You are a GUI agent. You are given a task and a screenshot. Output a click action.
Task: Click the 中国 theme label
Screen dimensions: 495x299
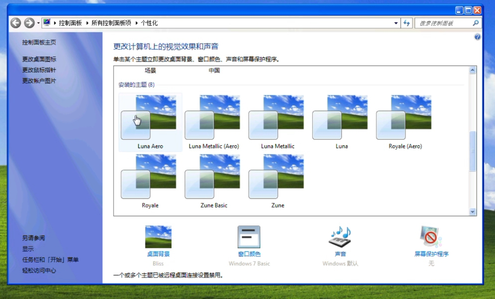pos(214,71)
